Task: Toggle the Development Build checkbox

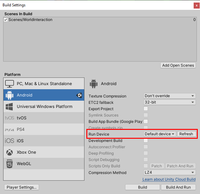Action: click(x=146, y=141)
